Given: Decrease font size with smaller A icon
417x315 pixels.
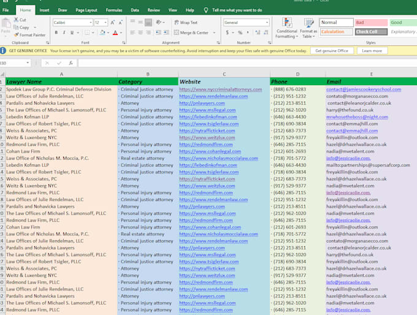Looking at the screenshot, I should click(120, 23).
